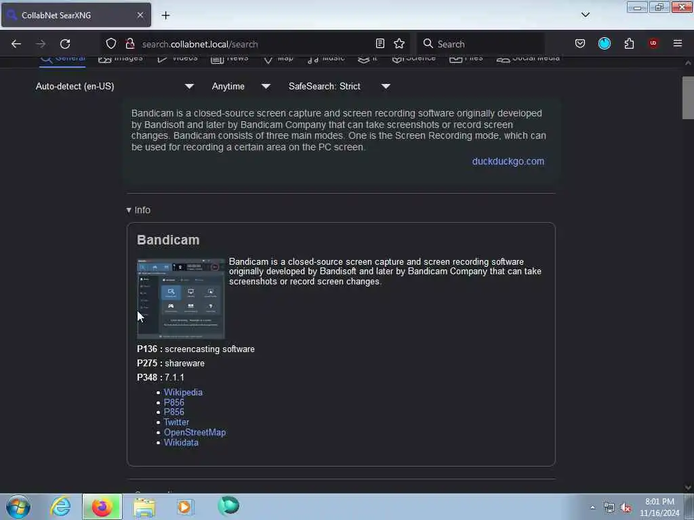Image resolution: width=694 pixels, height=520 pixels.
Task: Select the 'P275 : shareware' line
Action: pyautogui.click(x=170, y=364)
